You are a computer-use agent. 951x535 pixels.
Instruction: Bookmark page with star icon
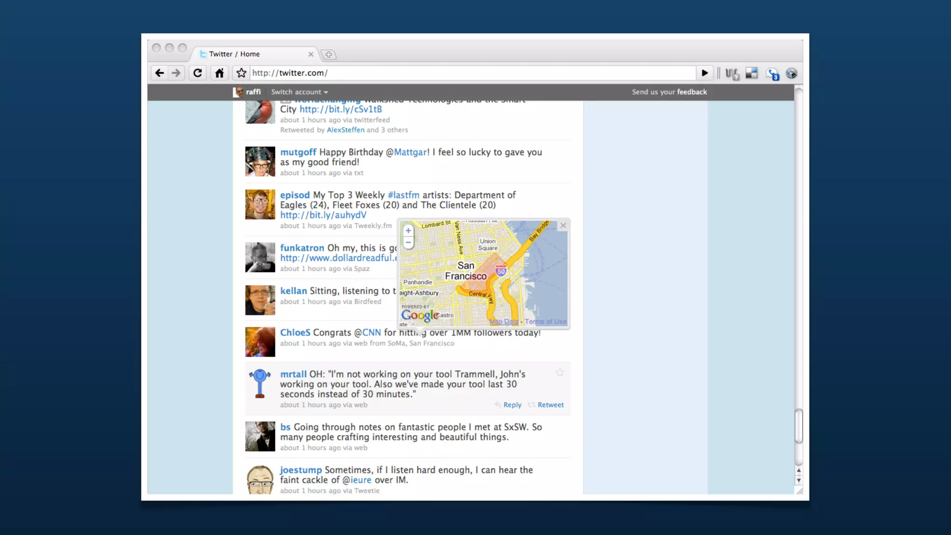(x=241, y=73)
